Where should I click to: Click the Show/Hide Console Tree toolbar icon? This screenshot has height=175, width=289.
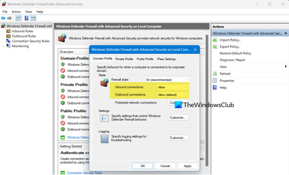tap(18, 18)
